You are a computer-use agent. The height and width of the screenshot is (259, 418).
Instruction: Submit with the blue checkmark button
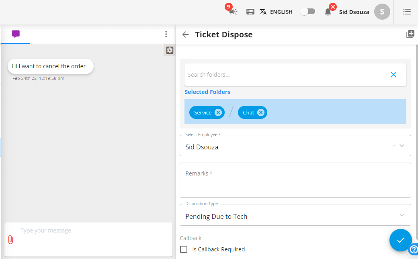point(400,240)
